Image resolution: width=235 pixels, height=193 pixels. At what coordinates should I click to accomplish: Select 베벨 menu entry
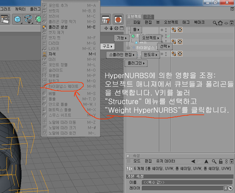tap(70, 94)
